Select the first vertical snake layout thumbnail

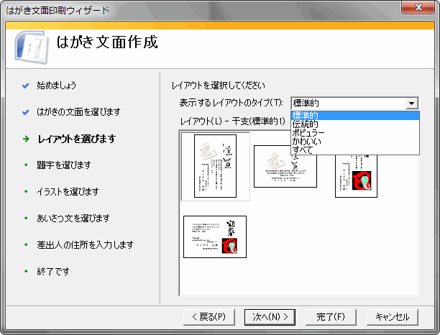tap(215, 166)
